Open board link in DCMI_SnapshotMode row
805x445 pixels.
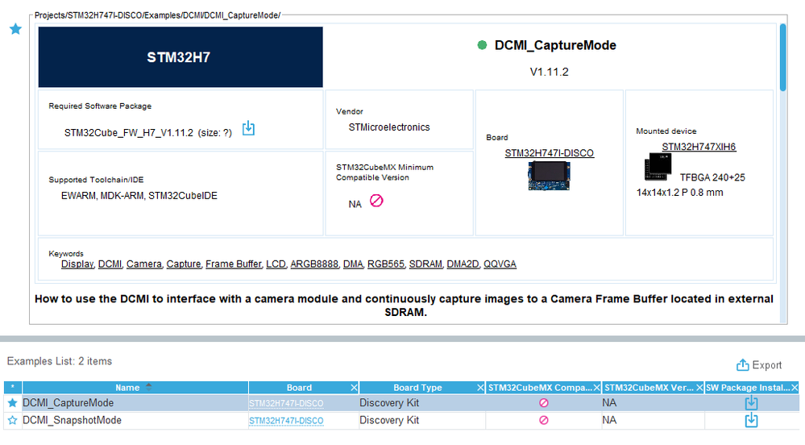(286, 421)
